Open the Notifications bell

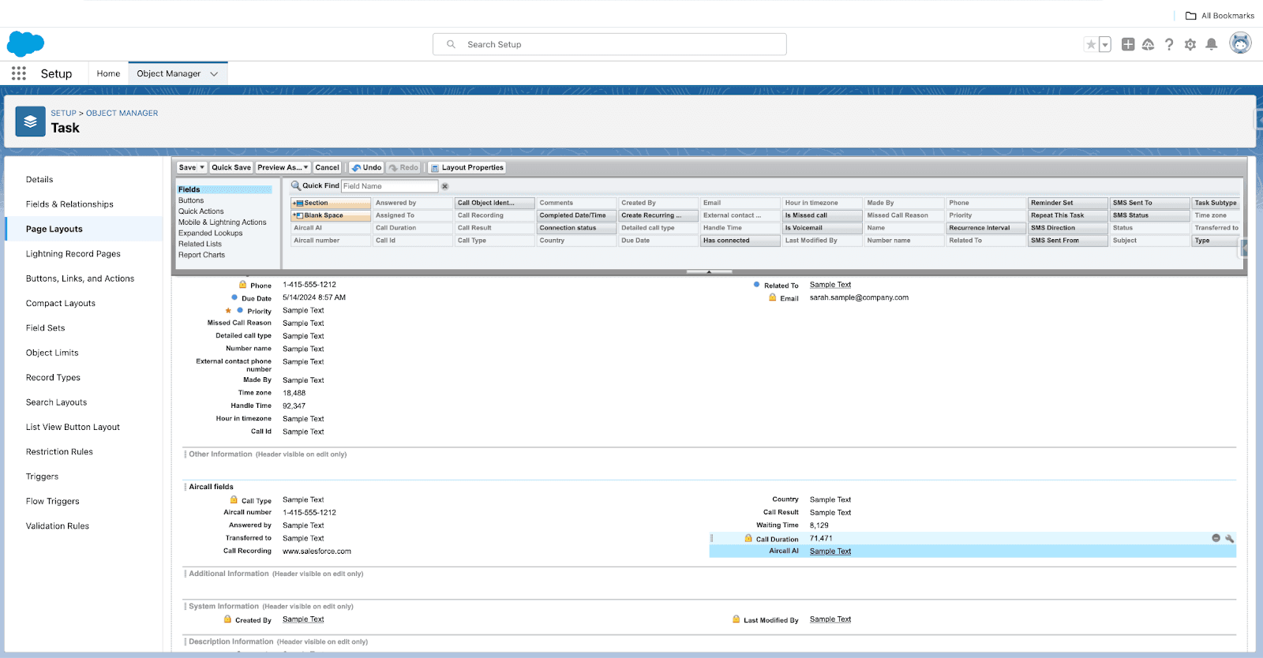[x=1212, y=45]
